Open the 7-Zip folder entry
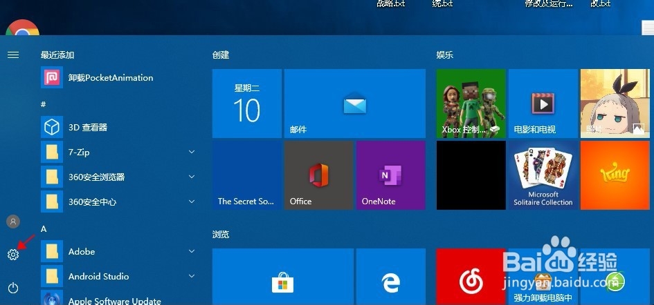This screenshot has width=654, height=305. click(119, 152)
